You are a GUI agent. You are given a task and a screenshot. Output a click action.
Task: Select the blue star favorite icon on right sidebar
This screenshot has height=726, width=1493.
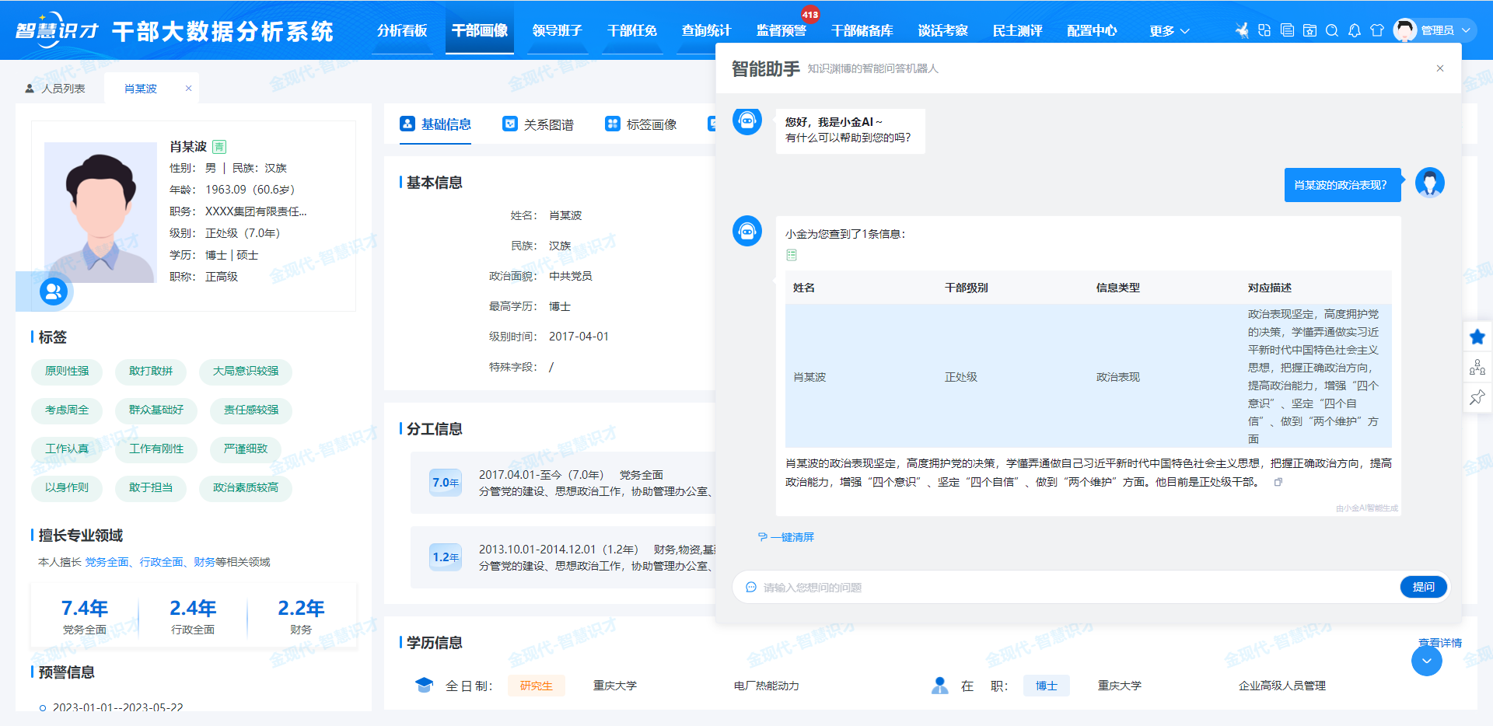(1477, 337)
